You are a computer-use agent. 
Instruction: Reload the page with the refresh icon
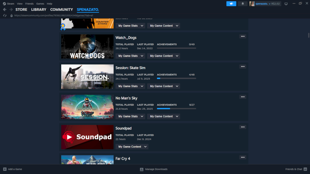(5, 16)
